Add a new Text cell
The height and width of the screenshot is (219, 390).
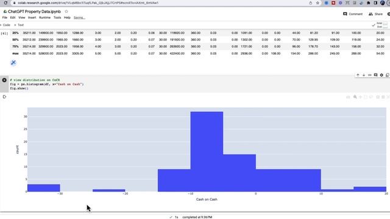[19, 25]
